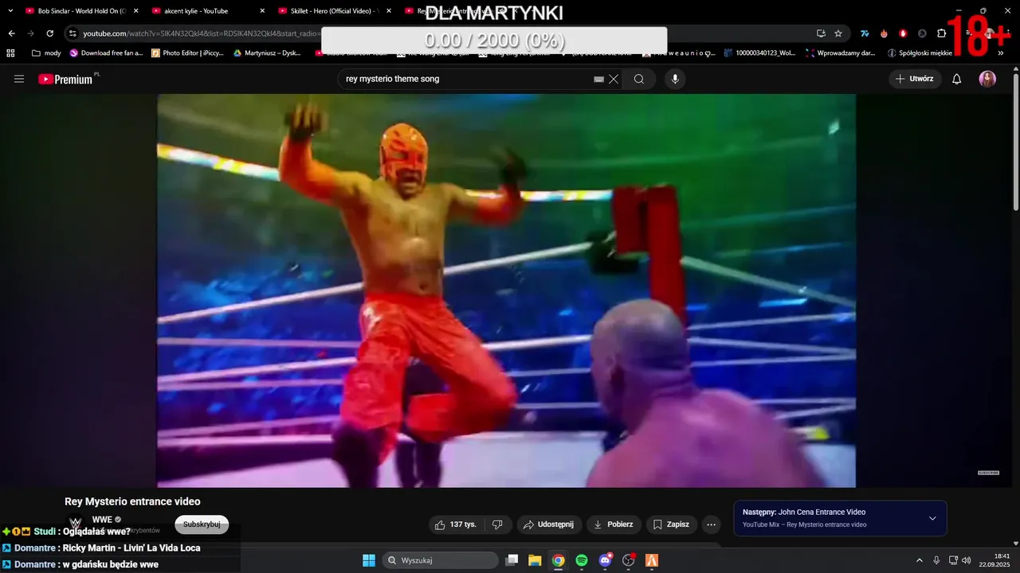1020x573 pixels.
Task: Close the akcent kylie tab
Action: pos(262,11)
